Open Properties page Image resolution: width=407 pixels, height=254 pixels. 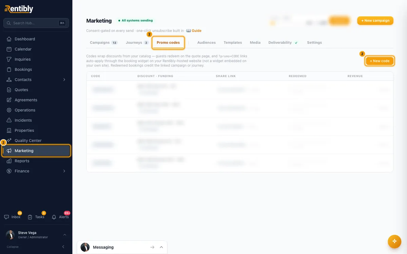point(36,130)
